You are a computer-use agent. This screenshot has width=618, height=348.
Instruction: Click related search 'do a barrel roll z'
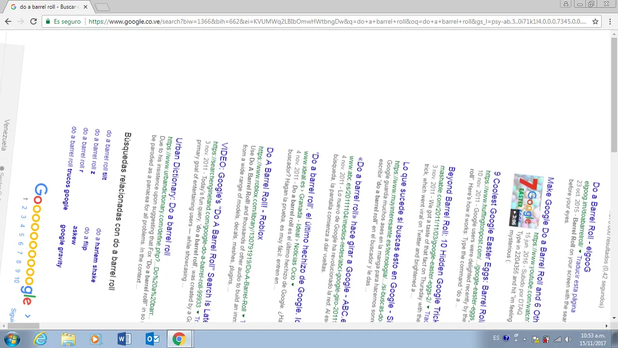(x=94, y=151)
